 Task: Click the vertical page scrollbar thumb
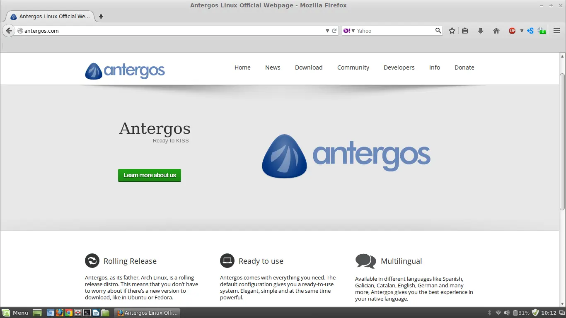pos(562,142)
